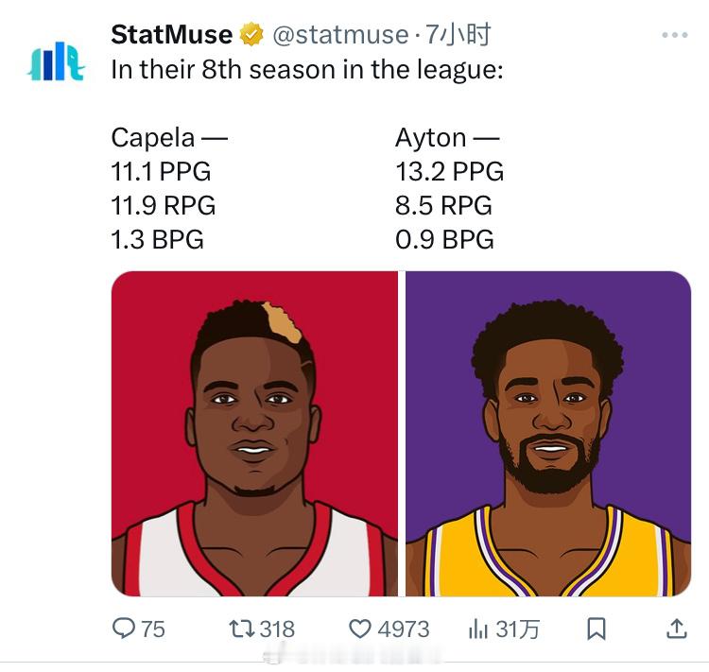Click the Ayton 13.2 PPG stat line

tap(449, 171)
